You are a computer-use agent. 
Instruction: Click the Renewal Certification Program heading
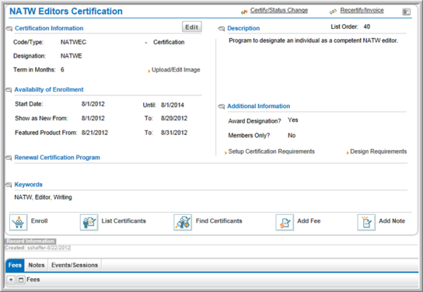tap(58, 158)
